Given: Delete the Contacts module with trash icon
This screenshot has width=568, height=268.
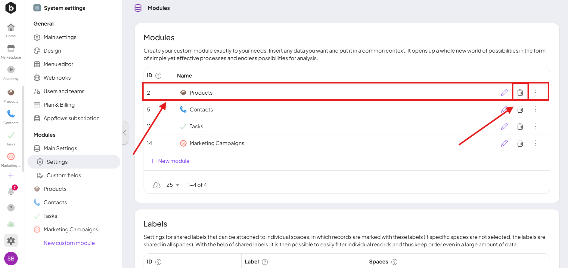Looking at the screenshot, I should click(x=520, y=109).
